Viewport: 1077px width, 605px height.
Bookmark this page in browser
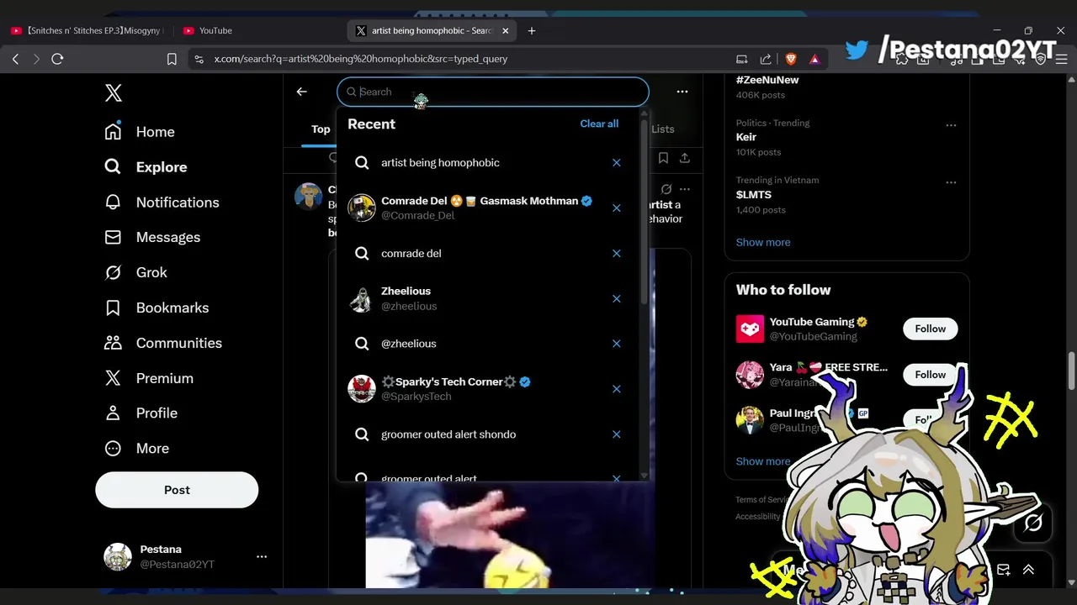(x=172, y=59)
